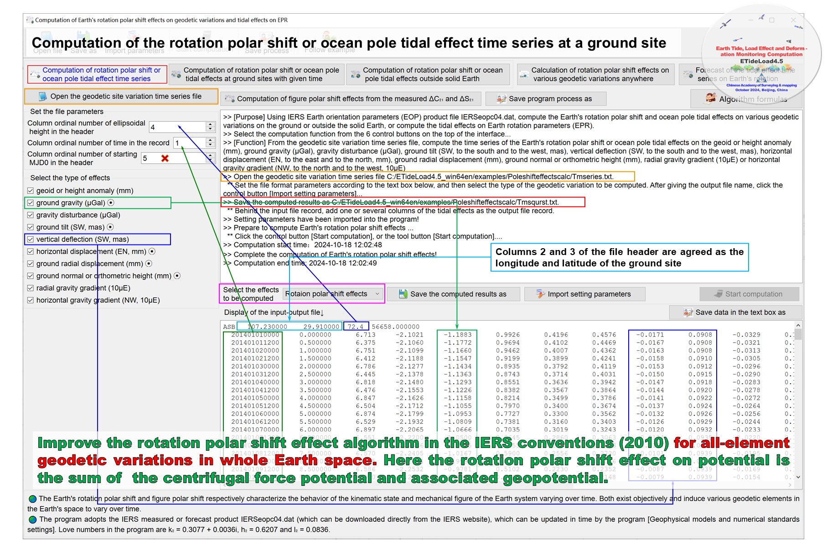Click the Algorithm formulas icon

click(710, 99)
